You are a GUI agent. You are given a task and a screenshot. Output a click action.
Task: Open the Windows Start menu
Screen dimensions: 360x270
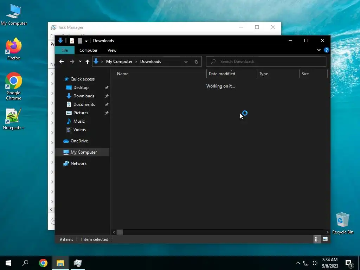click(8, 263)
